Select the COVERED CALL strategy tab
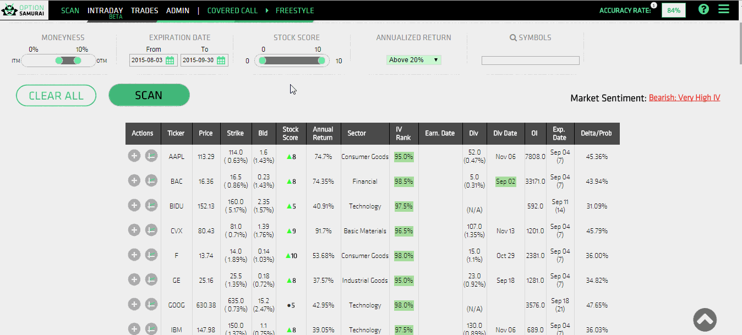Viewport: 742px width, 335px height. click(x=233, y=10)
